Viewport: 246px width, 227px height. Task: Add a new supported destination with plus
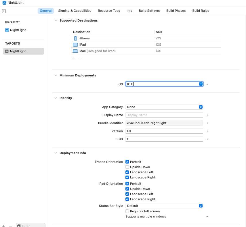[x=73, y=58]
